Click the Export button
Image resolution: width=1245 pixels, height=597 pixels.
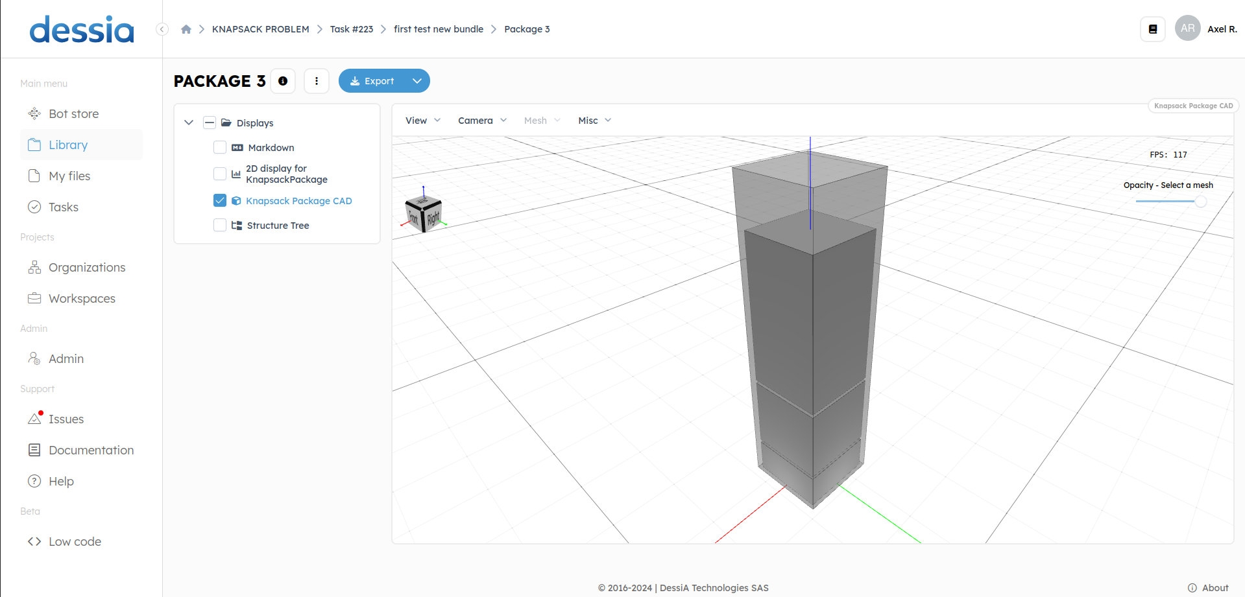(372, 81)
